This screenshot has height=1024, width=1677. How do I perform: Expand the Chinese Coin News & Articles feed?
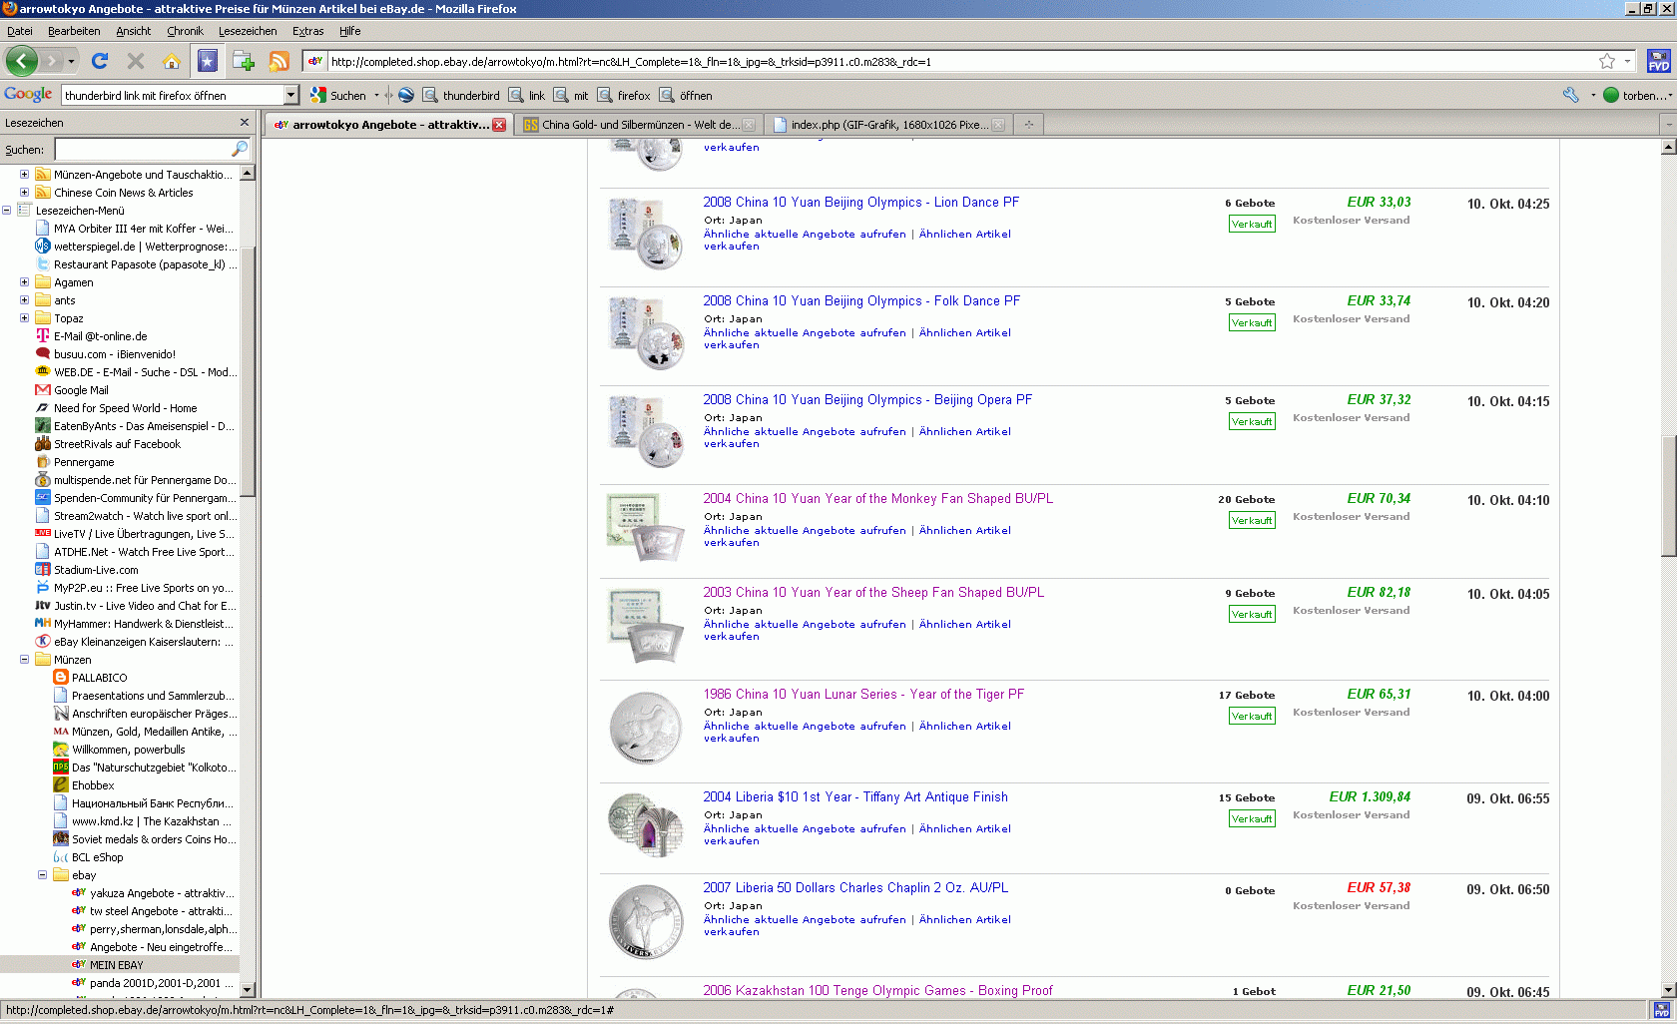tap(24, 193)
